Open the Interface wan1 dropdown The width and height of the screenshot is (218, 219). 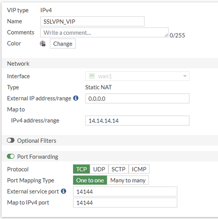pyautogui.click(x=137, y=76)
